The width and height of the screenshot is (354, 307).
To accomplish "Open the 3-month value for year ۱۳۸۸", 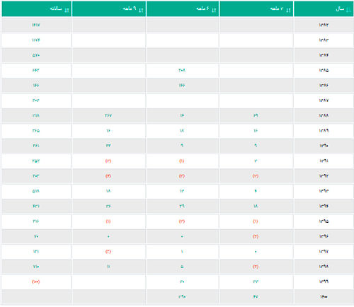I will (x=256, y=115).
